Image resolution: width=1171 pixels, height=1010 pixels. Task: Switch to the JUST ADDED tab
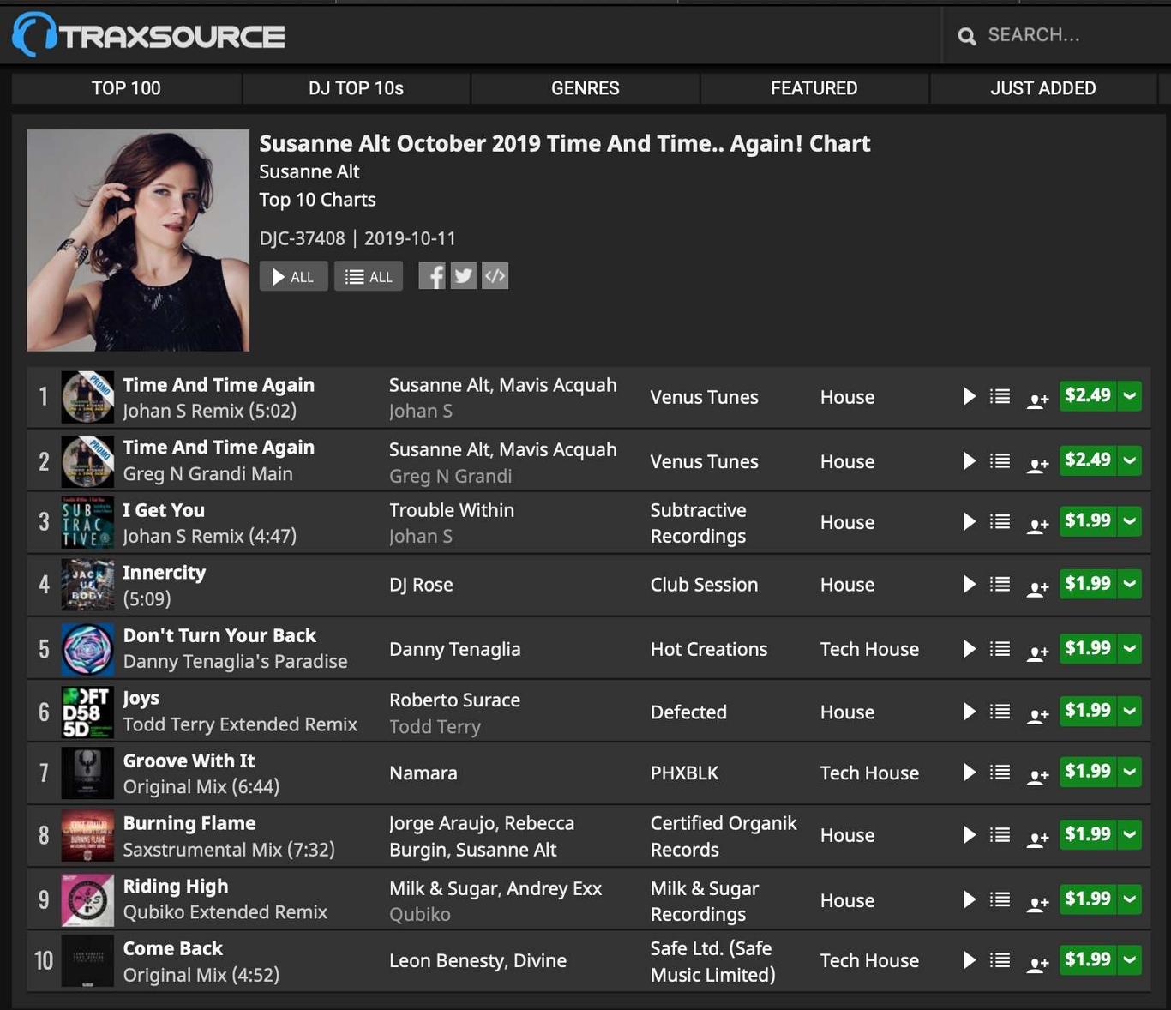[x=1043, y=88]
